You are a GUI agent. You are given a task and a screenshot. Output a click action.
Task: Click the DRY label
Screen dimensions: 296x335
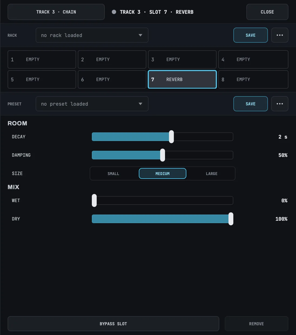[16, 219]
